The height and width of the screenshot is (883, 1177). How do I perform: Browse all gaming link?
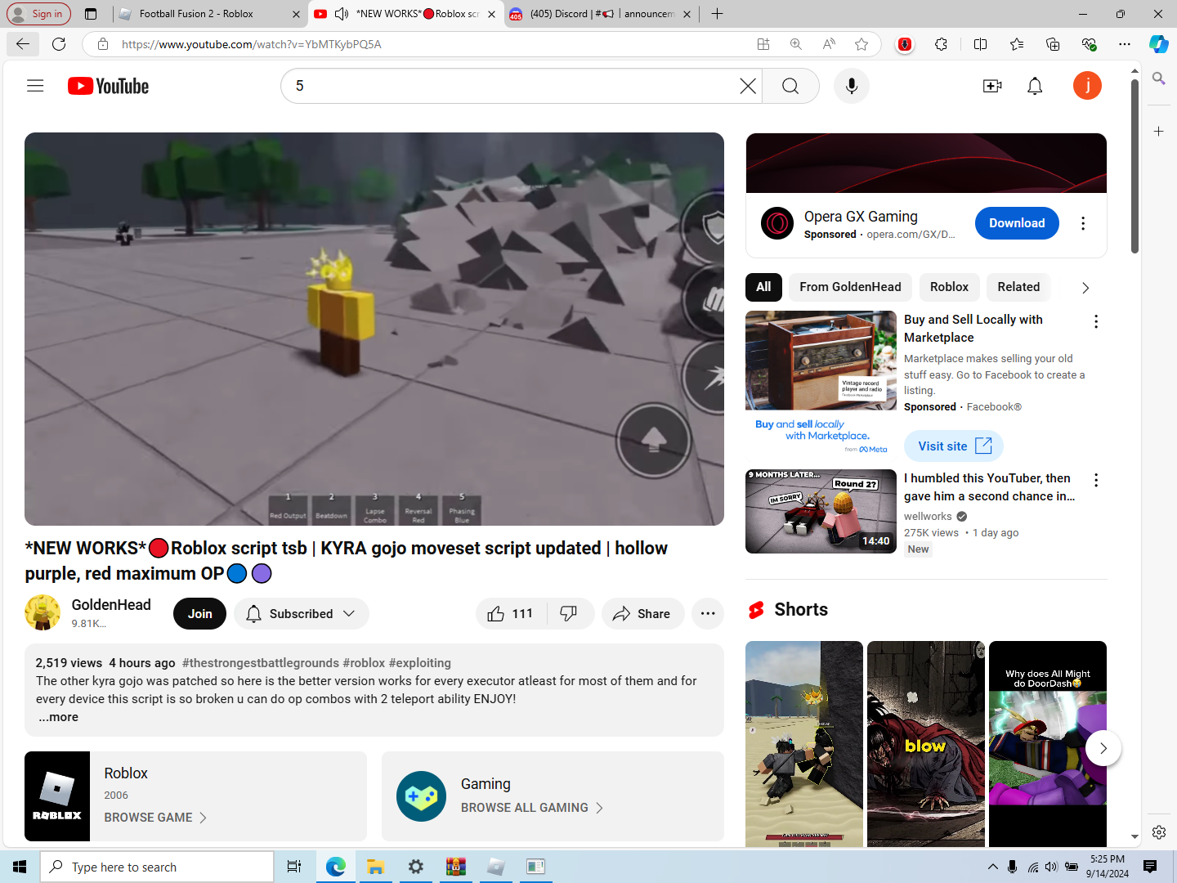pyautogui.click(x=532, y=808)
